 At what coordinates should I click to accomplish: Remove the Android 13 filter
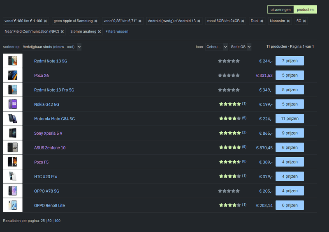pyautogui.click(x=199, y=21)
